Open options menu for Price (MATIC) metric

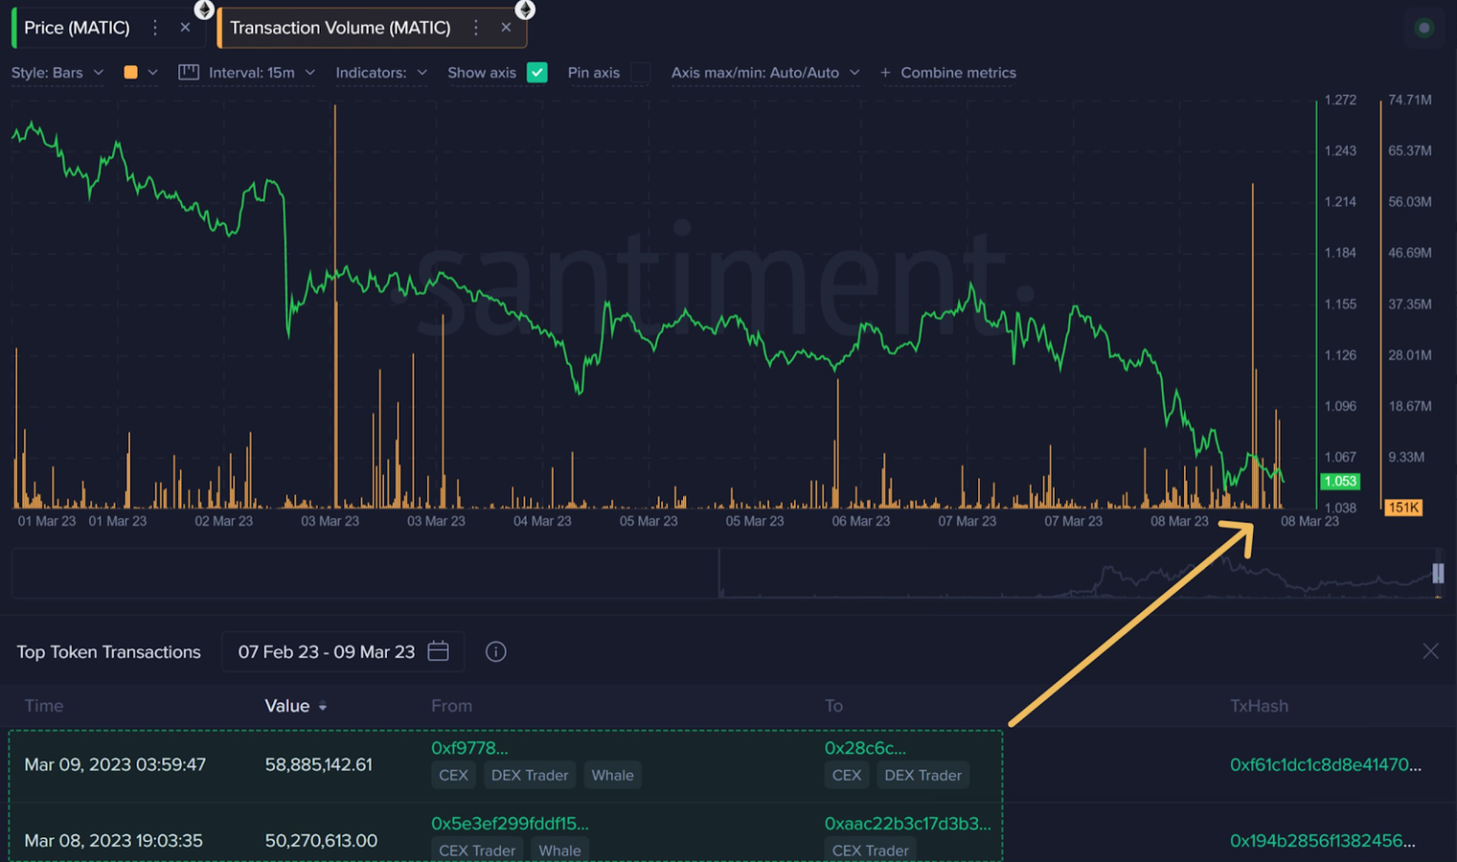click(155, 28)
